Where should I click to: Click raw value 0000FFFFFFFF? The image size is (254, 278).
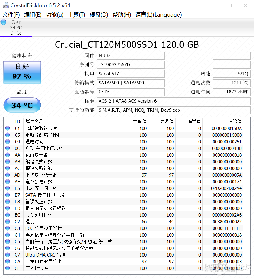pyautogui.click(x=227, y=228)
